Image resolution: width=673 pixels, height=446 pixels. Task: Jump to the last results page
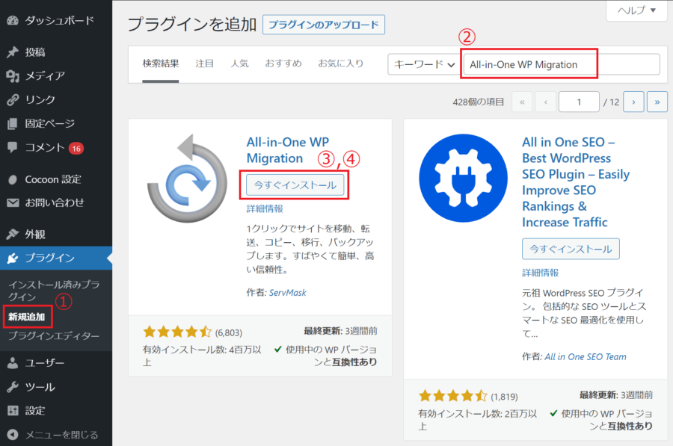(657, 102)
